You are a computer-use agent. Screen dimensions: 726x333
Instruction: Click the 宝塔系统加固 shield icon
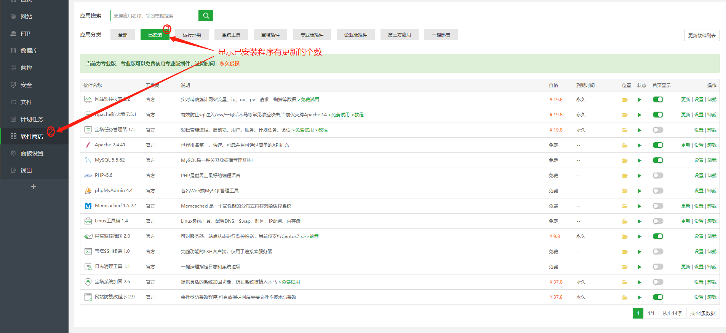(88, 282)
